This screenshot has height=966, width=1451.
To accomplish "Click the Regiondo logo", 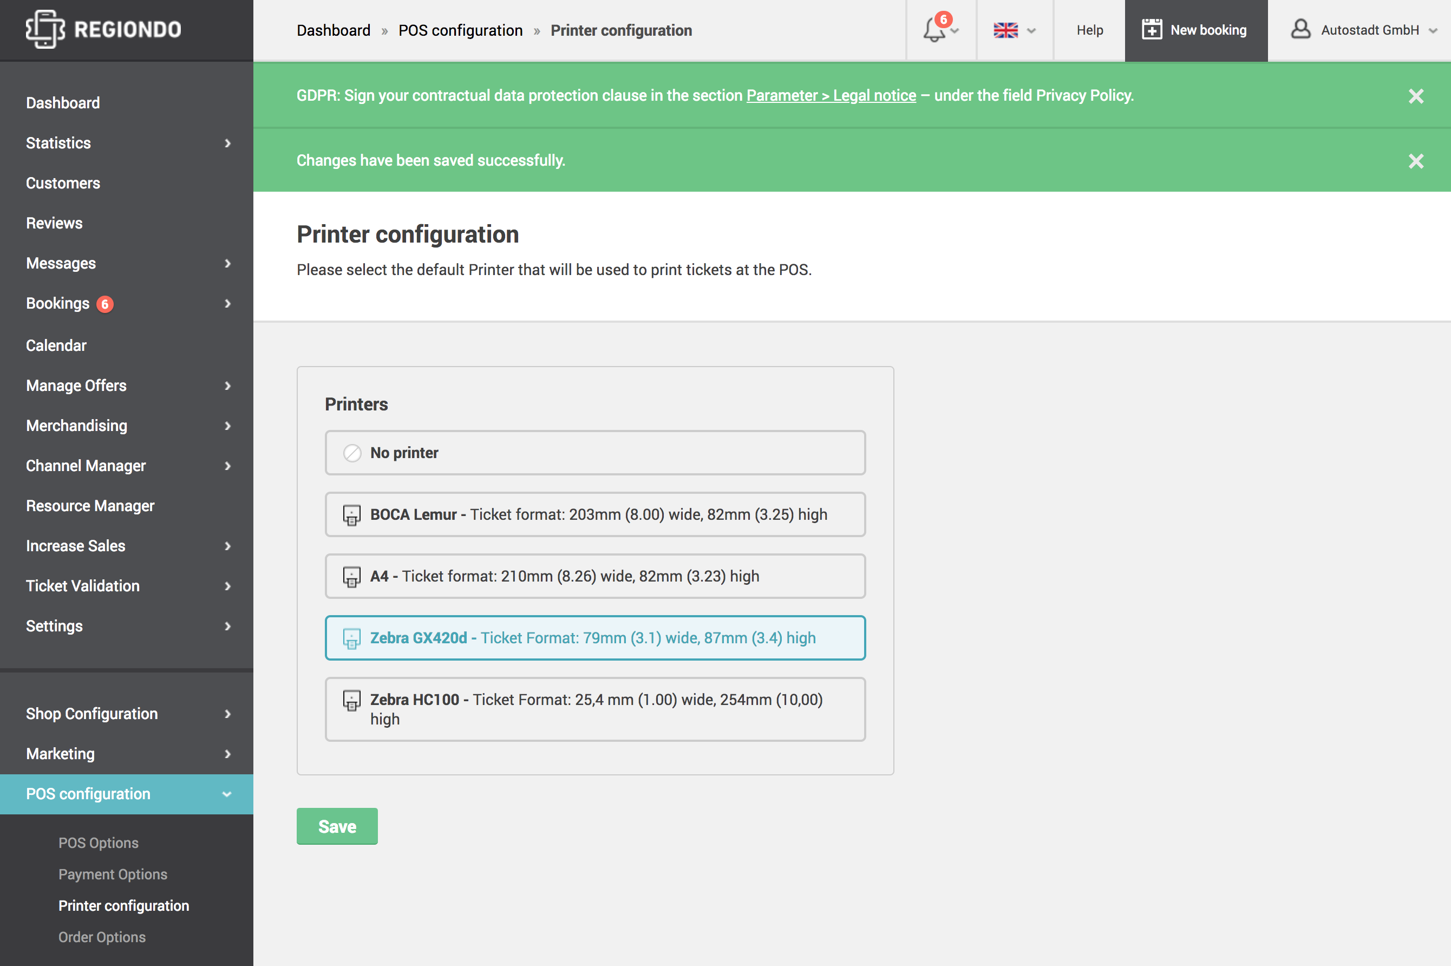I will [103, 29].
